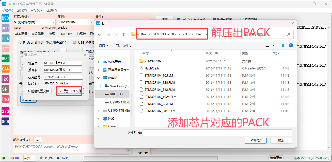
Task: Change the file view layout icon
Action: coord(268,45)
